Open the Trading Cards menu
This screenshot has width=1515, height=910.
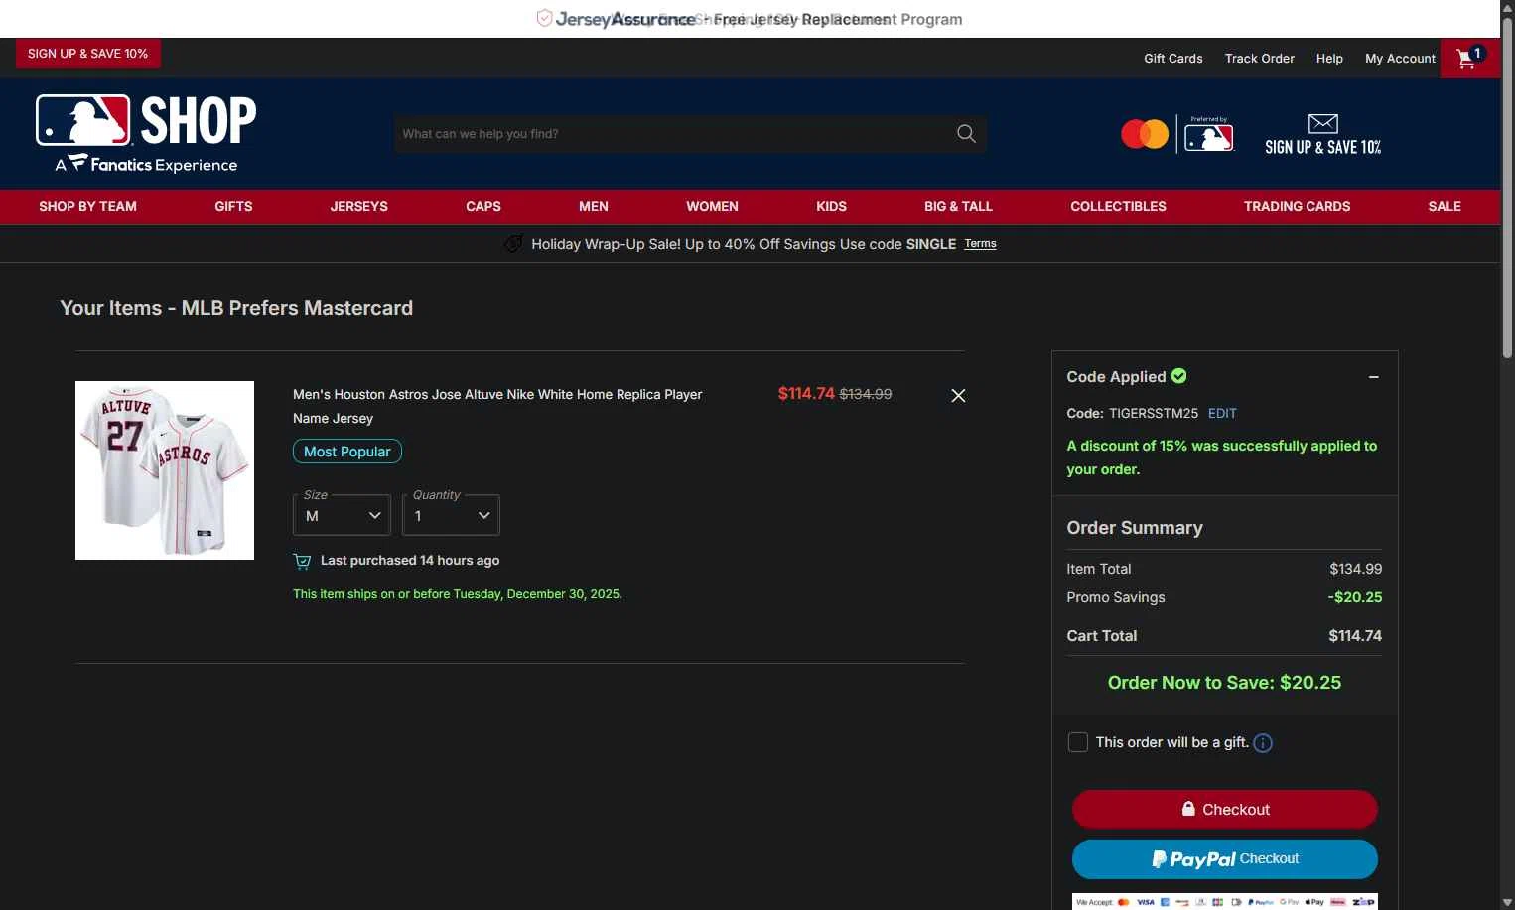point(1297,206)
